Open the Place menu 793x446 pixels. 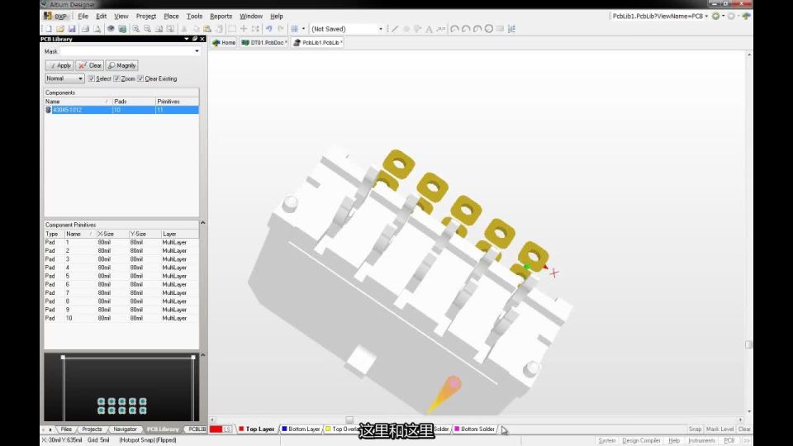click(171, 17)
